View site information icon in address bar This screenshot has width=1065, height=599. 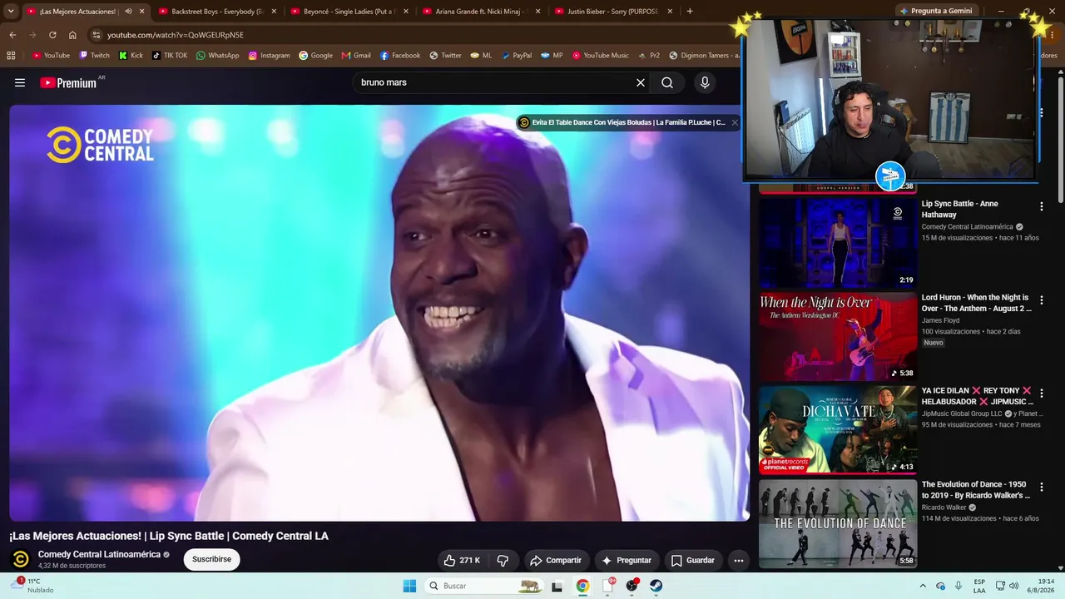(97, 35)
